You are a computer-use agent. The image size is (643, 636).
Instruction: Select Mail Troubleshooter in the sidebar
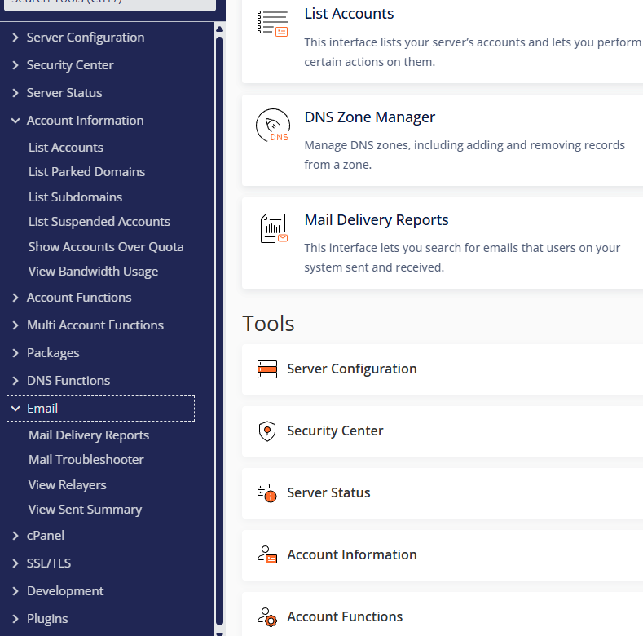[86, 460]
